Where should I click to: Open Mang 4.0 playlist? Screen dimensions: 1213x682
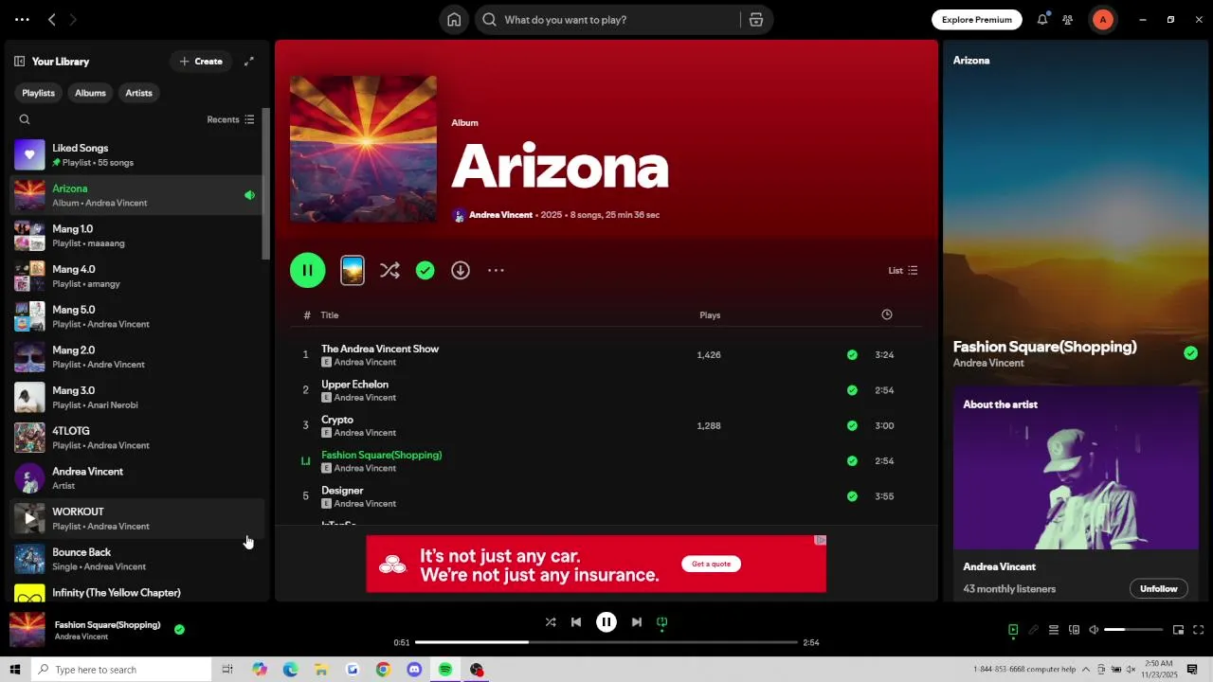point(136,277)
